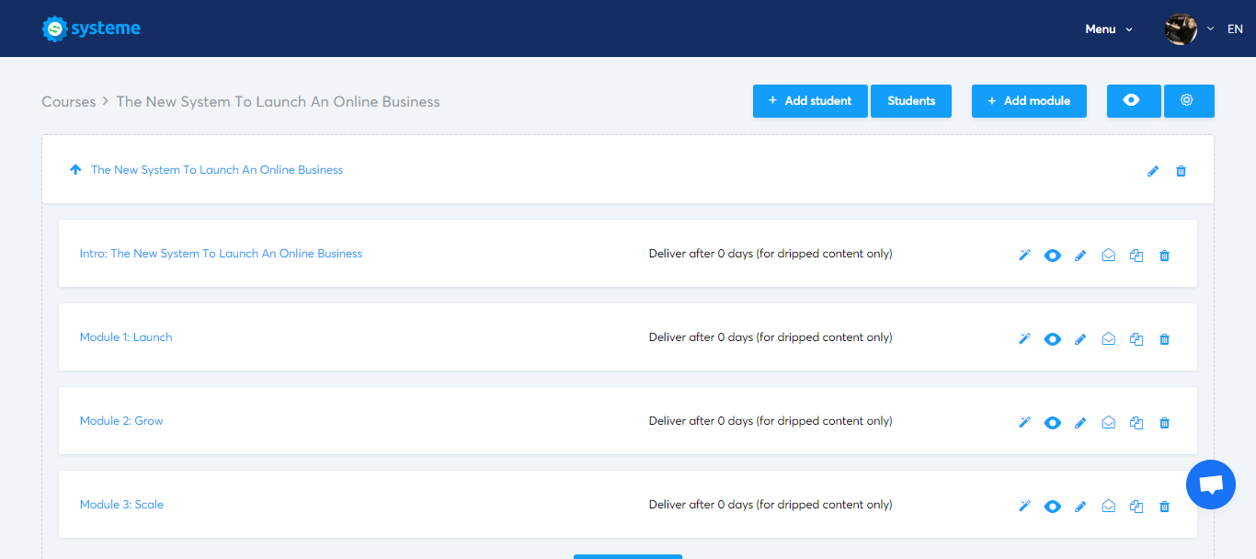Go to Courses in the breadcrumb
This screenshot has height=559, width=1256.
pyautogui.click(x=69, y=102)
